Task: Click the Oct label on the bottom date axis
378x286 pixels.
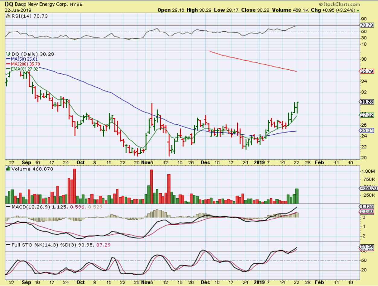Action: (x=80, y=282)
